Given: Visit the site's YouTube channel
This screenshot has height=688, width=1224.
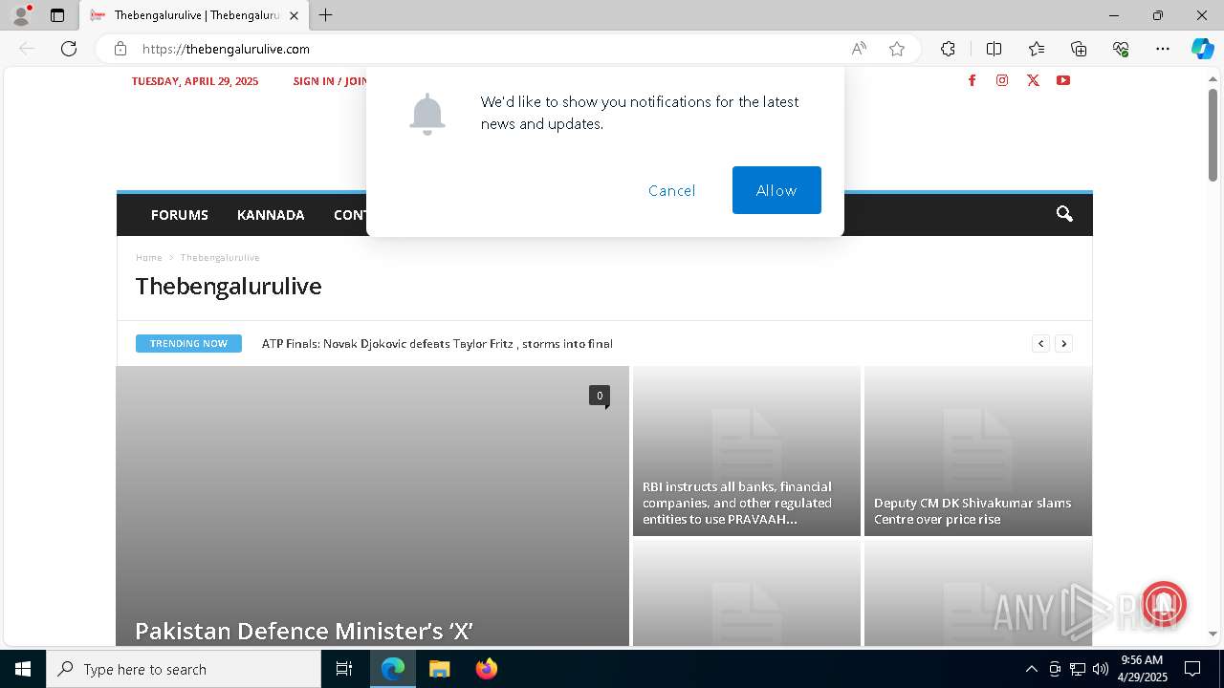Looking at the screenshot, I should tap(1063, 80).
